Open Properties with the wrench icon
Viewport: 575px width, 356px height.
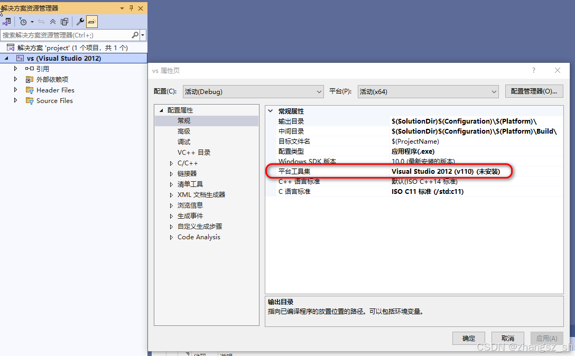tap(80, 22)
